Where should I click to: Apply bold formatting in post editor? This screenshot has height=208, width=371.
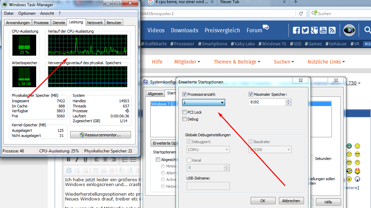68,160
